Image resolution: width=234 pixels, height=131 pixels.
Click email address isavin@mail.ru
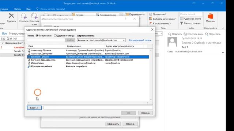112,63
